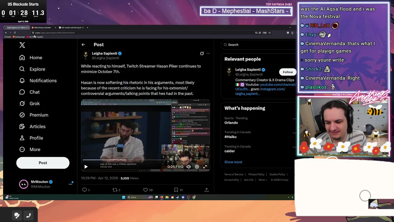Open File Explorer from taskbar
Screen dimensions: 394x222
(167, 197)
